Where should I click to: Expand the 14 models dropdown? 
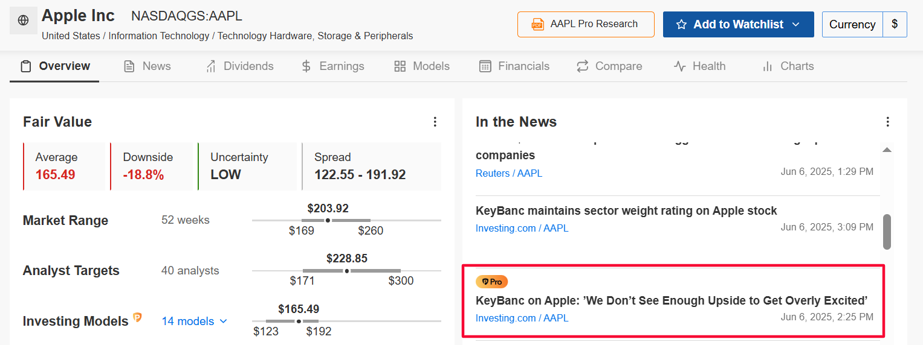[x=194, y=321]
